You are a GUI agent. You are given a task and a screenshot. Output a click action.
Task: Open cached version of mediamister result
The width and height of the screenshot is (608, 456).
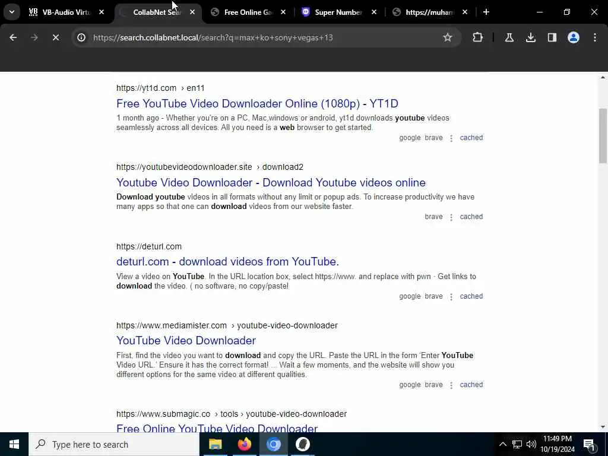click(x=471, y=385)
